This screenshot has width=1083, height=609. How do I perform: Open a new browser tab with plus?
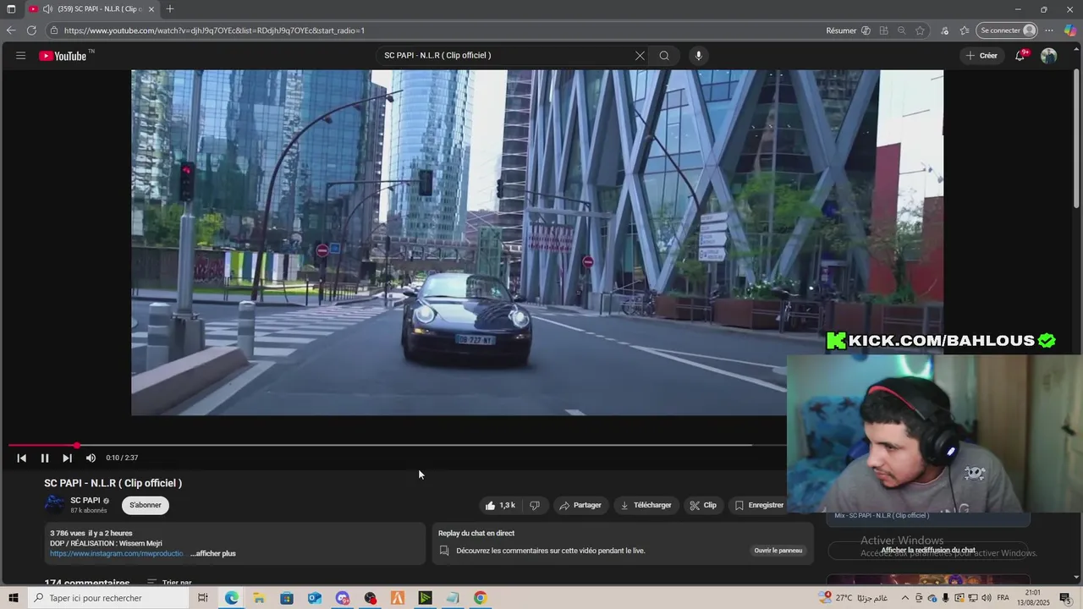tap(170, 9)
